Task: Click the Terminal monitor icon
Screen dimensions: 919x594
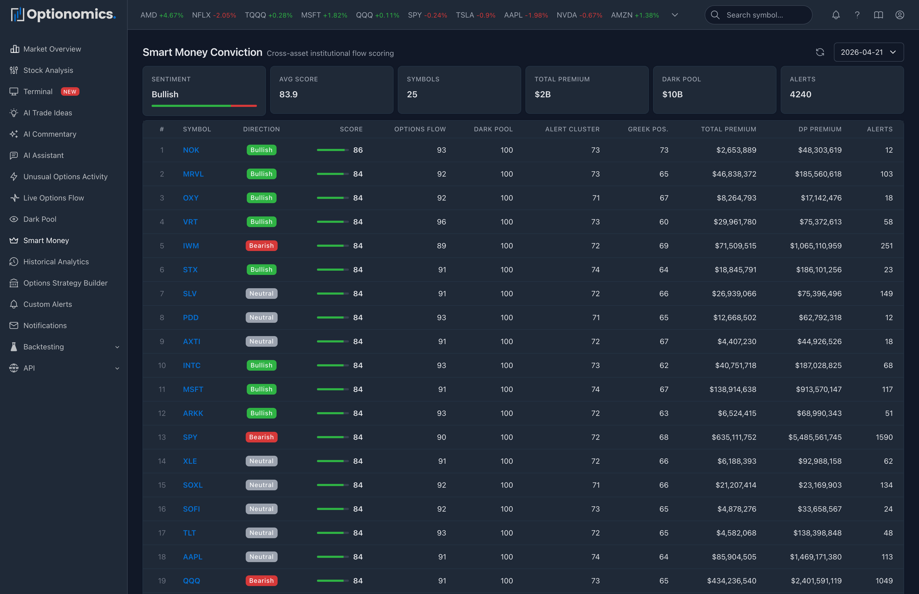Action: click(14, 91)
